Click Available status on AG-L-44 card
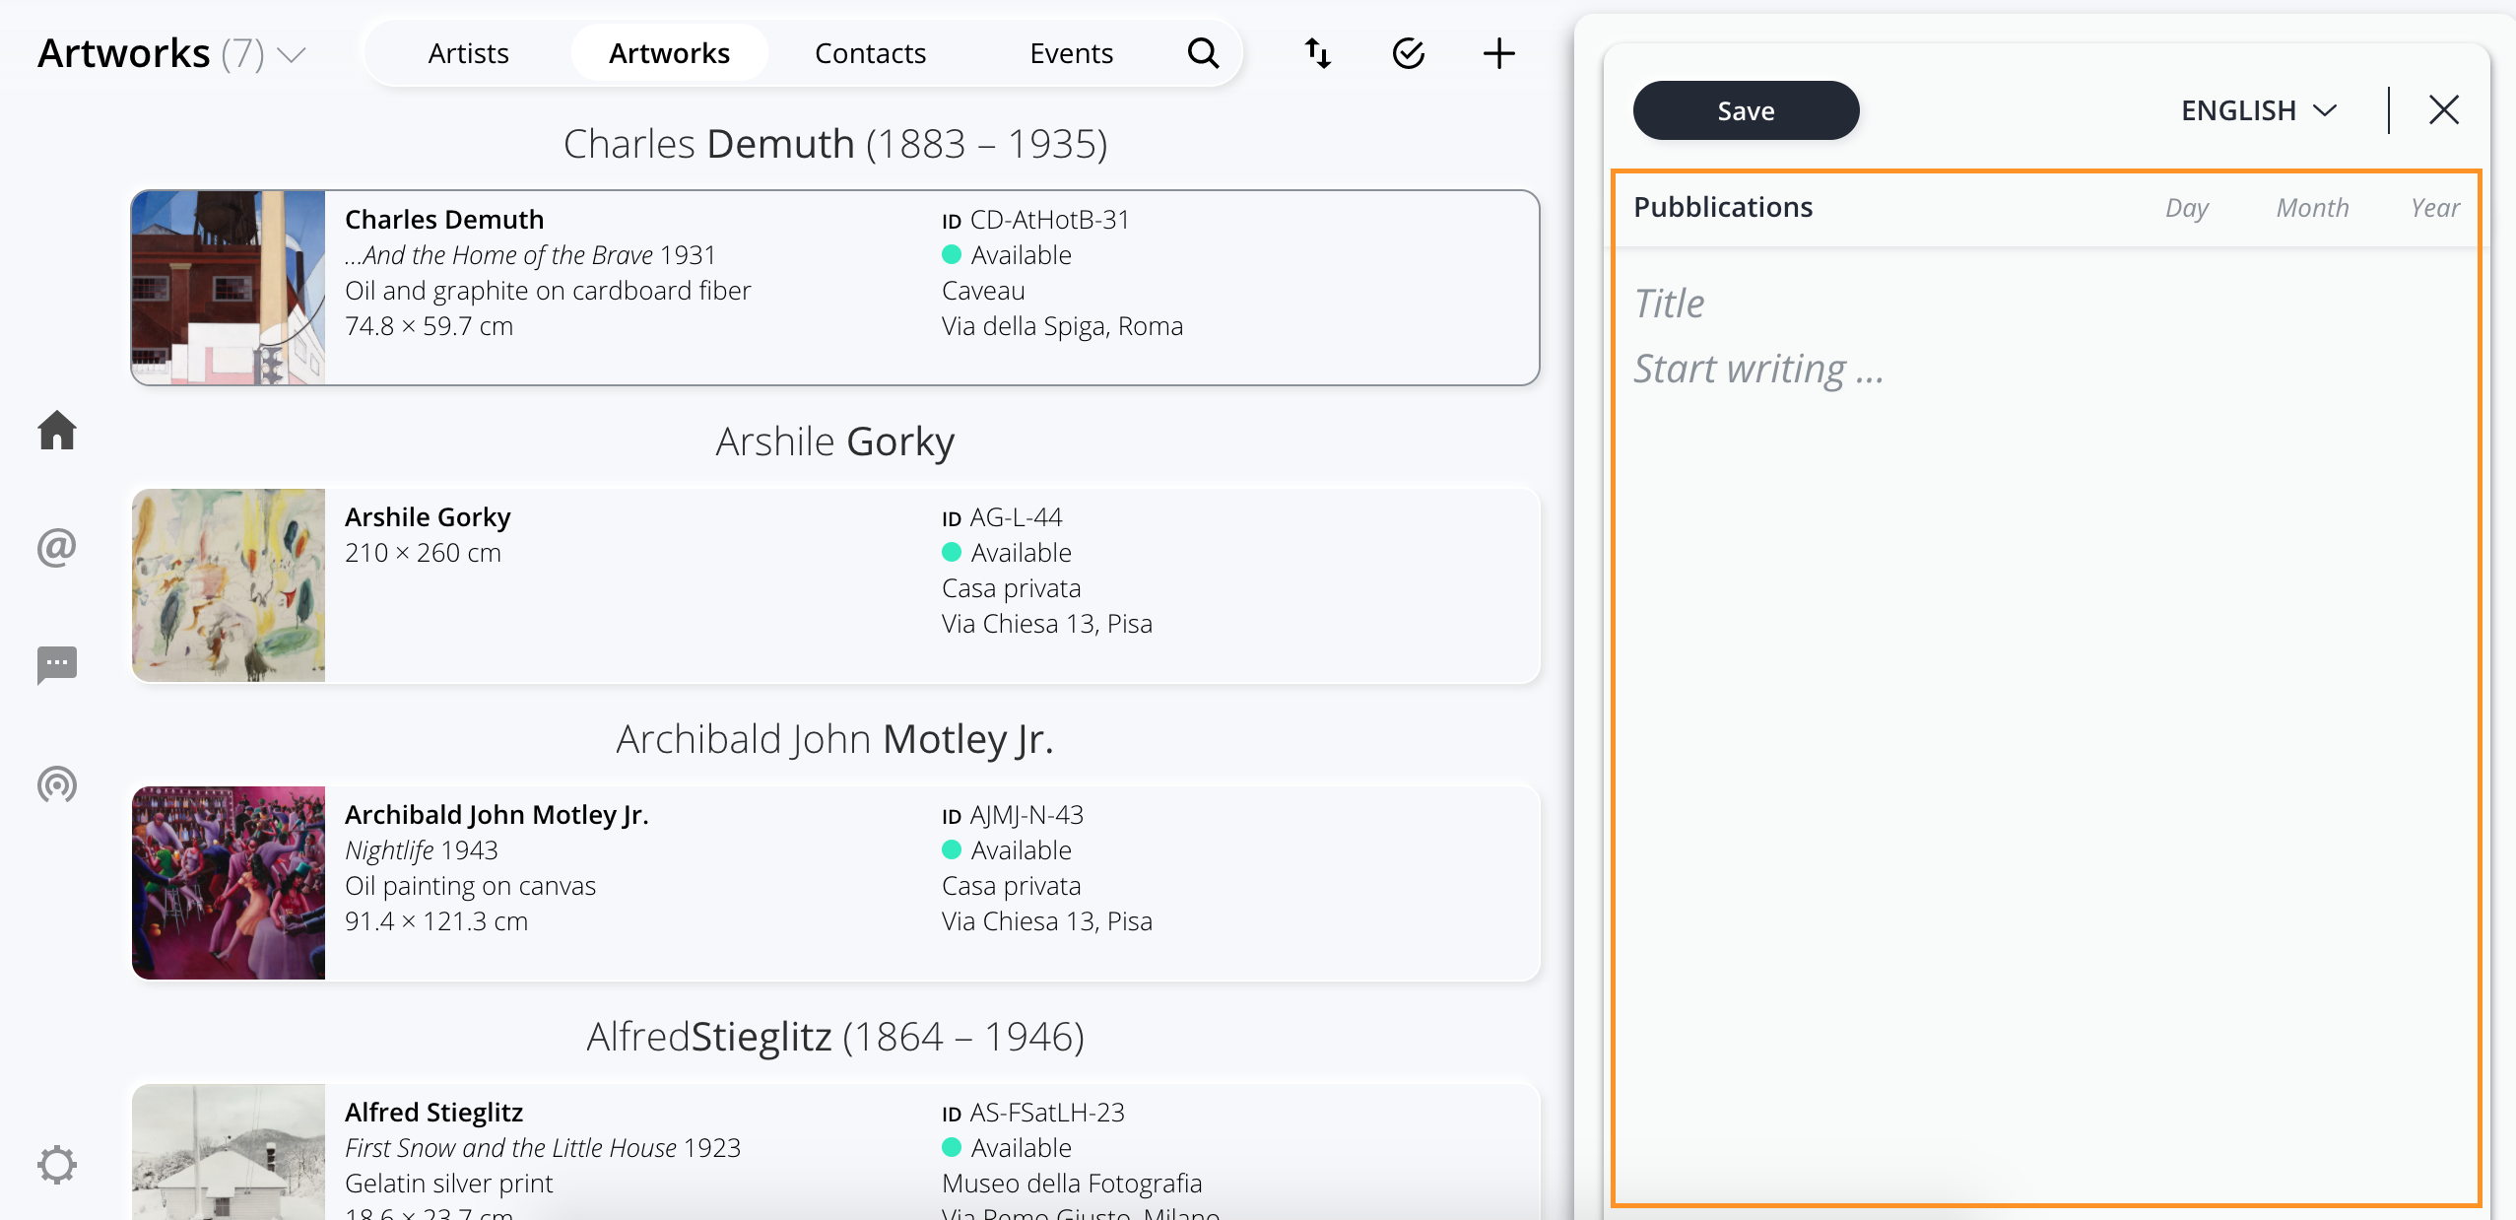This screenshot has height=1220, width=2516. pyautogui.click(x=1007, y=553)
